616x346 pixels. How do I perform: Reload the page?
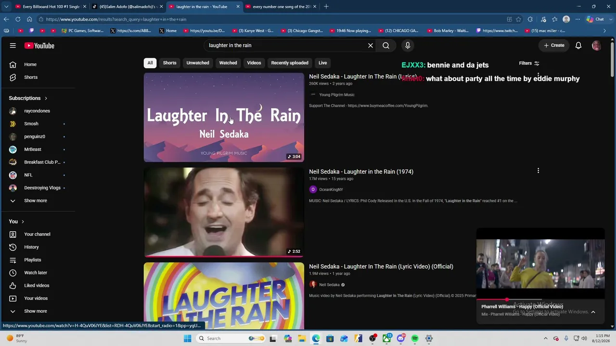(18, 19)
